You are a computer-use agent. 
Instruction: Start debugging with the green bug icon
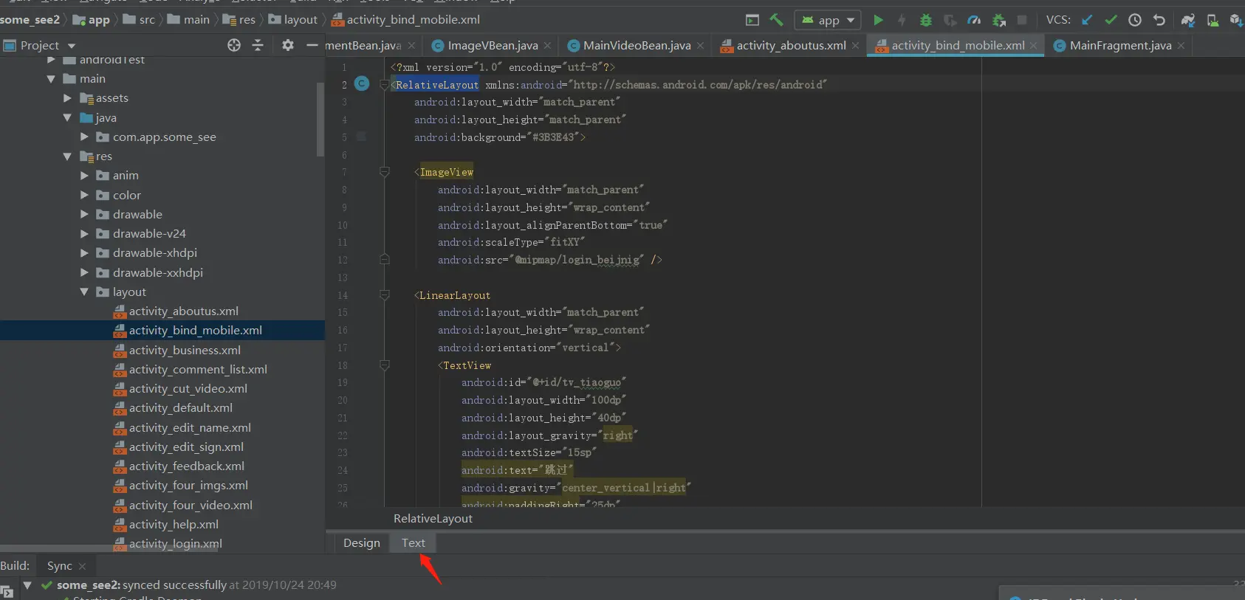point(926,20)
